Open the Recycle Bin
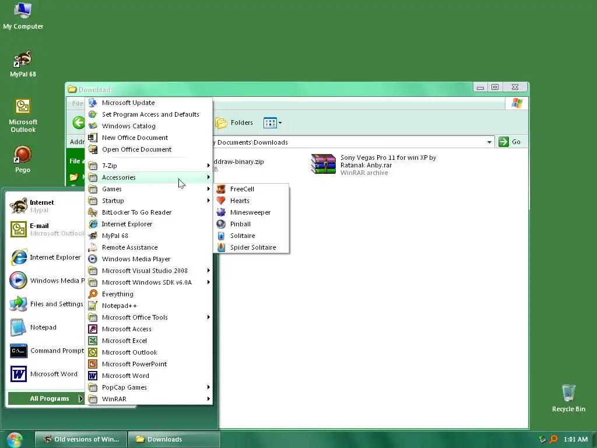Image resolution: width=597 pixels, height=448 pixels. tap(568, 398)
